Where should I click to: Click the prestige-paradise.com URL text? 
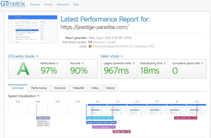(95, 27)
